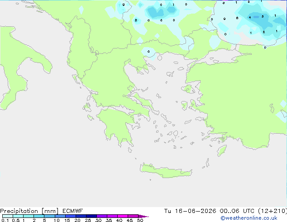Click the precipitation value "4" on the map
Viewport: 287px width, 222px height.
click(x=250, y=17)
